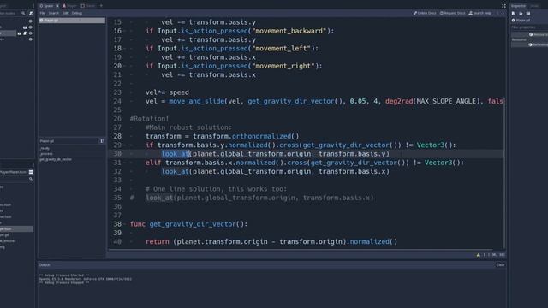This screenshot has height=308, width=548.
Task: Toggle visibility eye of selected scene node
Action: pos(31,33)
